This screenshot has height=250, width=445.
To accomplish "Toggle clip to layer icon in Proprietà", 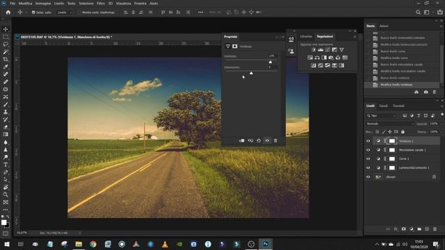I will point(242,140).
